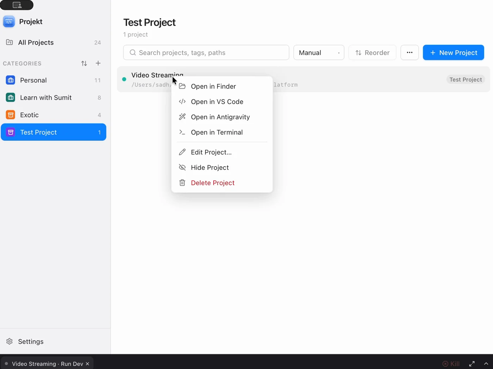Image resolution: width=493 pixels, height=369 pixels.
Task: Open Settings in the sidebar
Action: point(55,342)
